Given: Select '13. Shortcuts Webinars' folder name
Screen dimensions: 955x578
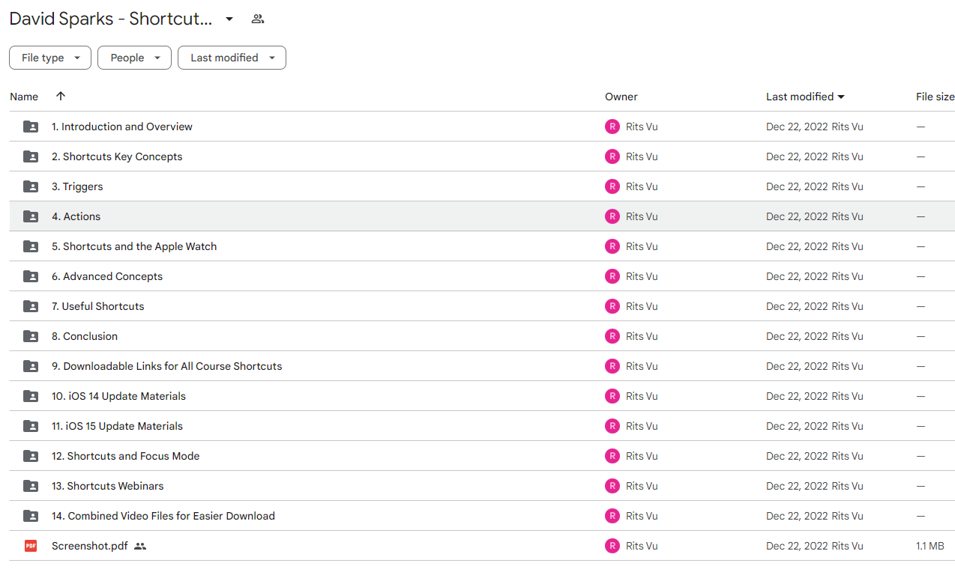Looking at the screenshot, I should pos(108,486).
